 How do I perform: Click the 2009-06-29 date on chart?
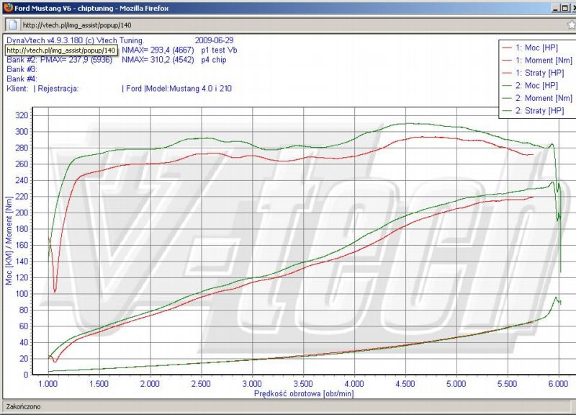(215, 40)
